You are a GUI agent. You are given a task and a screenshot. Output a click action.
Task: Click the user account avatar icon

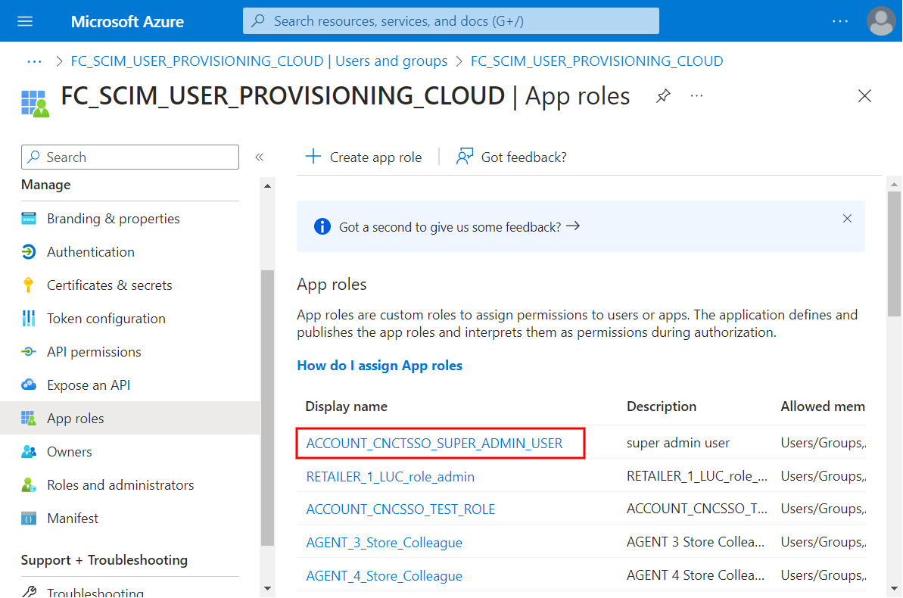[x=881, y=21]
